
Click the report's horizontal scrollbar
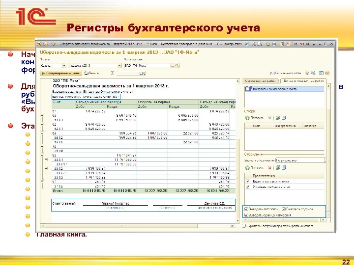138,226
